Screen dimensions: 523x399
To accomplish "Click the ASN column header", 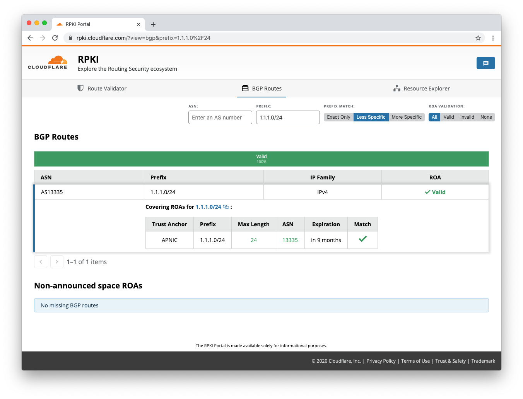I will (x=89, y=177).
